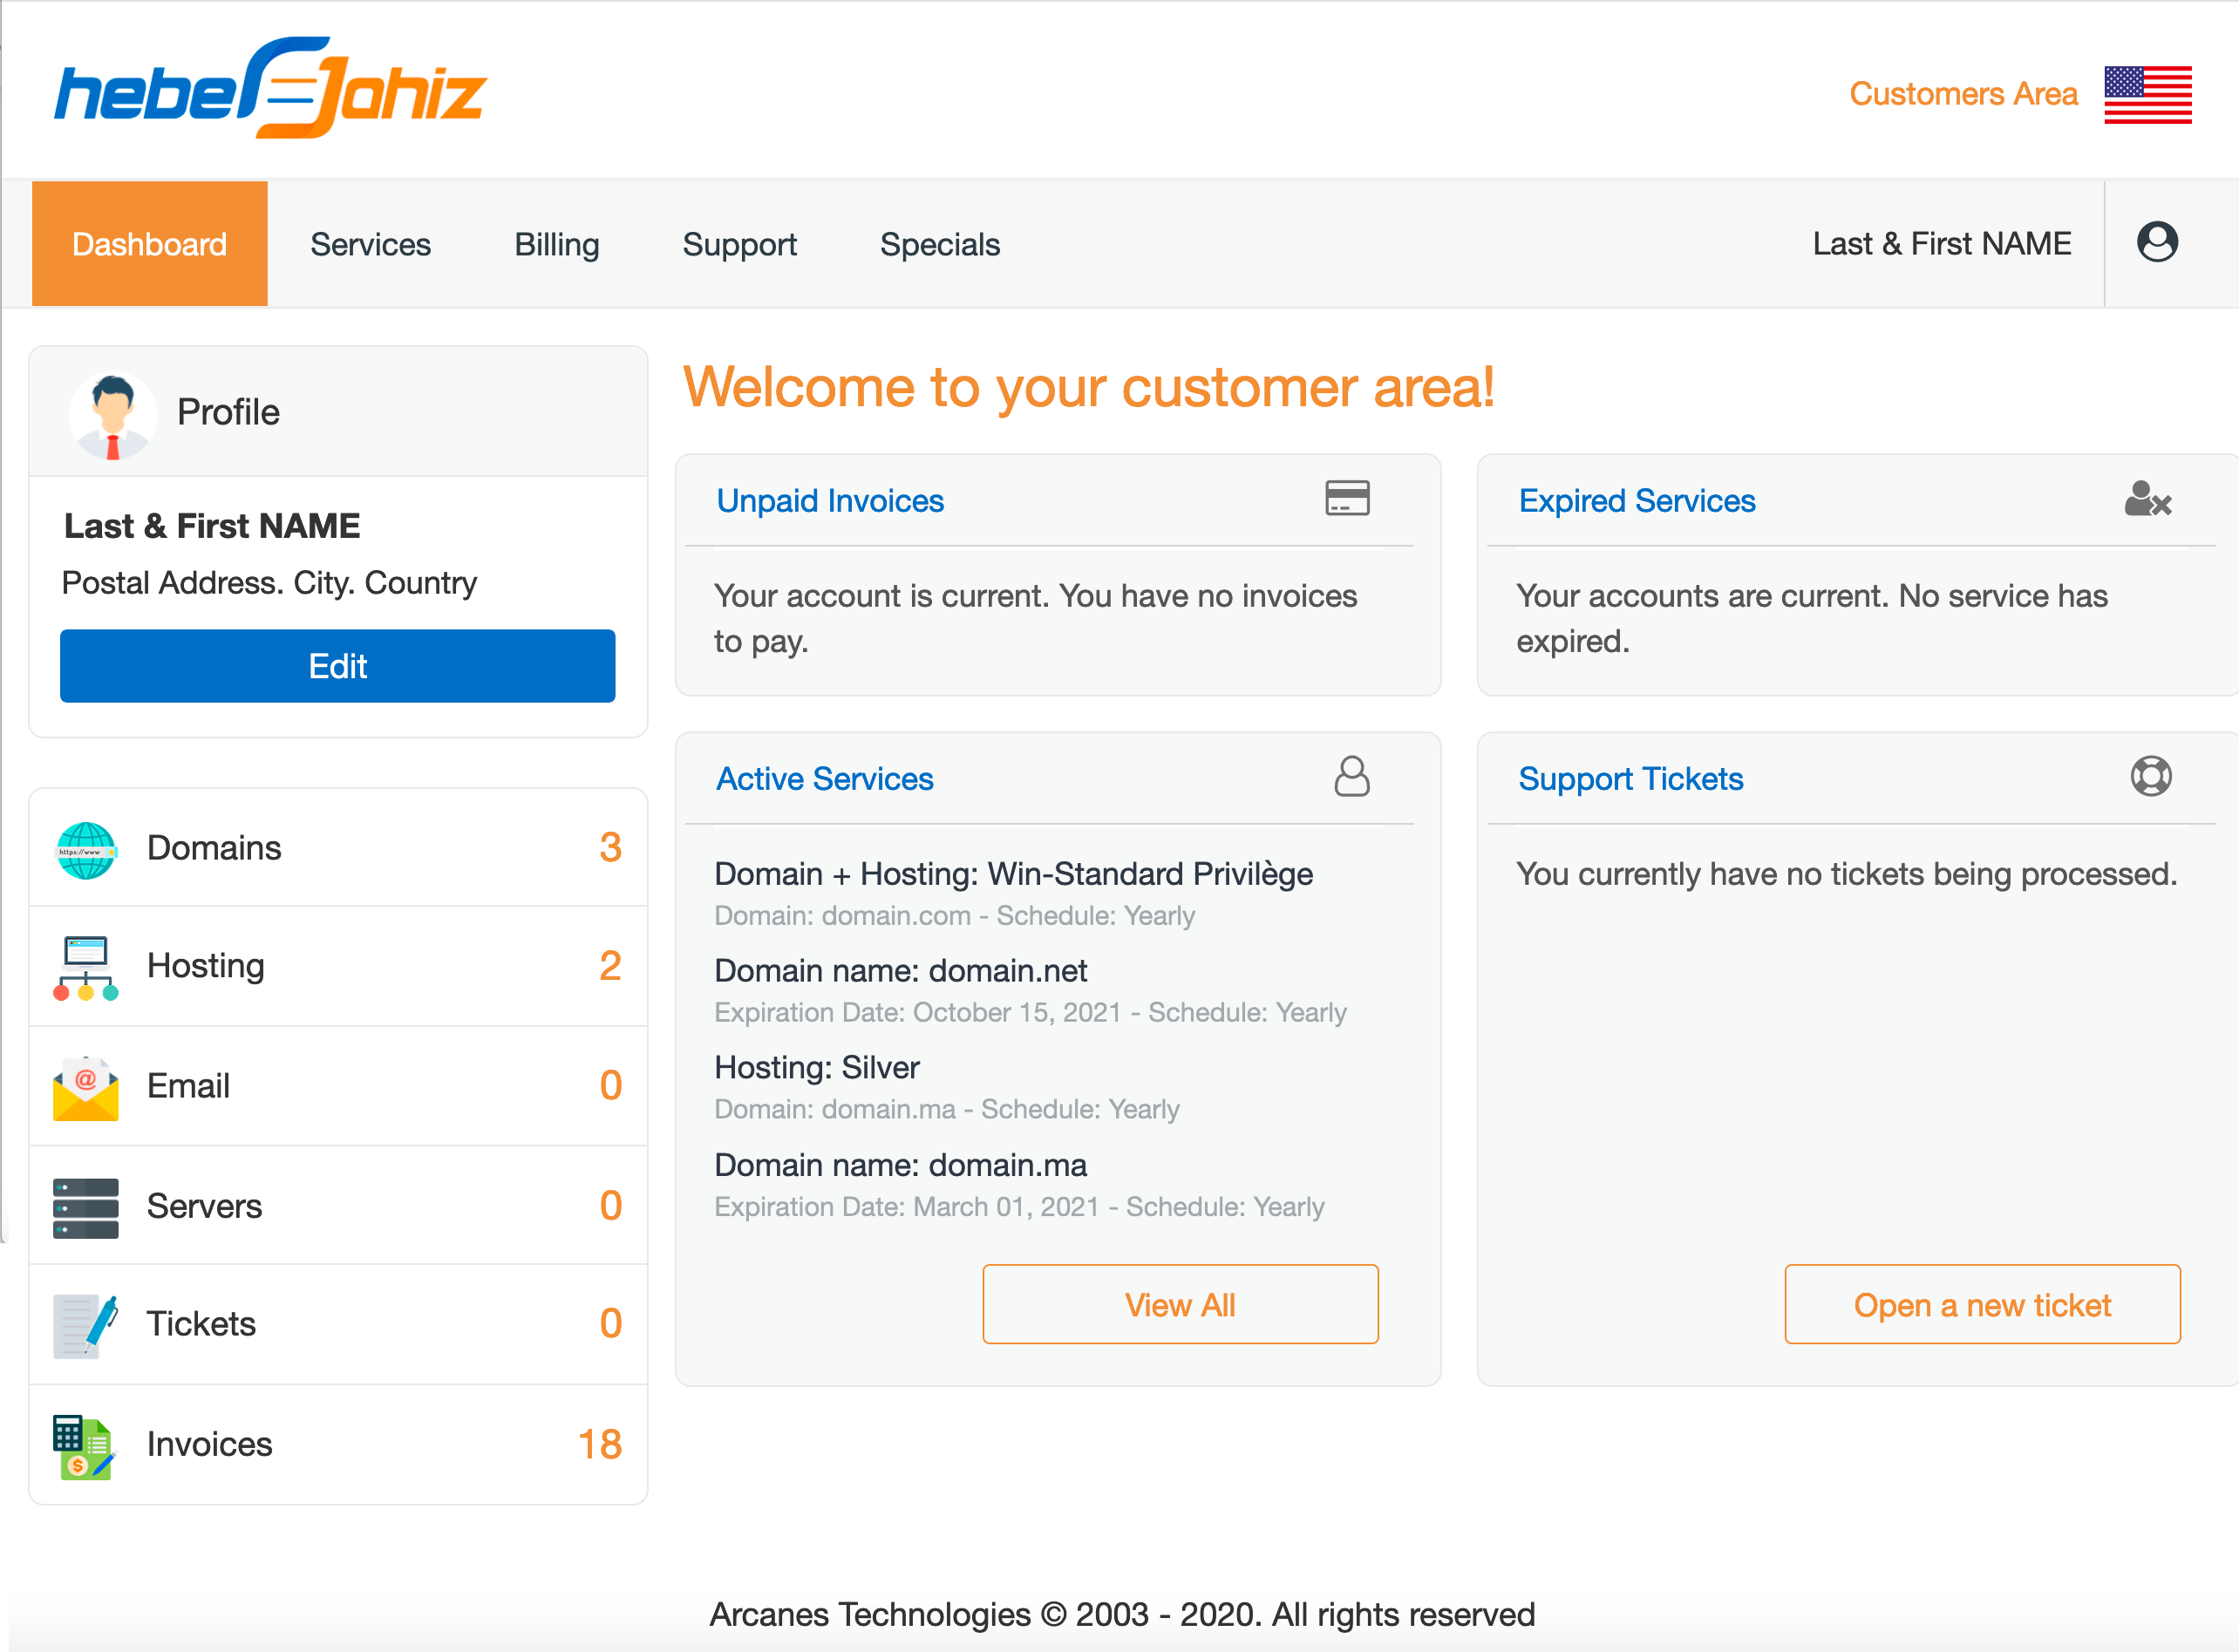Click the Hosting count 2
The width and height of the screenshot is (2239, 1652).
pyautogui.click(x=610, y=966)
